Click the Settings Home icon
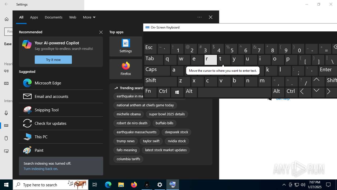This screenshot has width=337, height=190. click(7, 19)
